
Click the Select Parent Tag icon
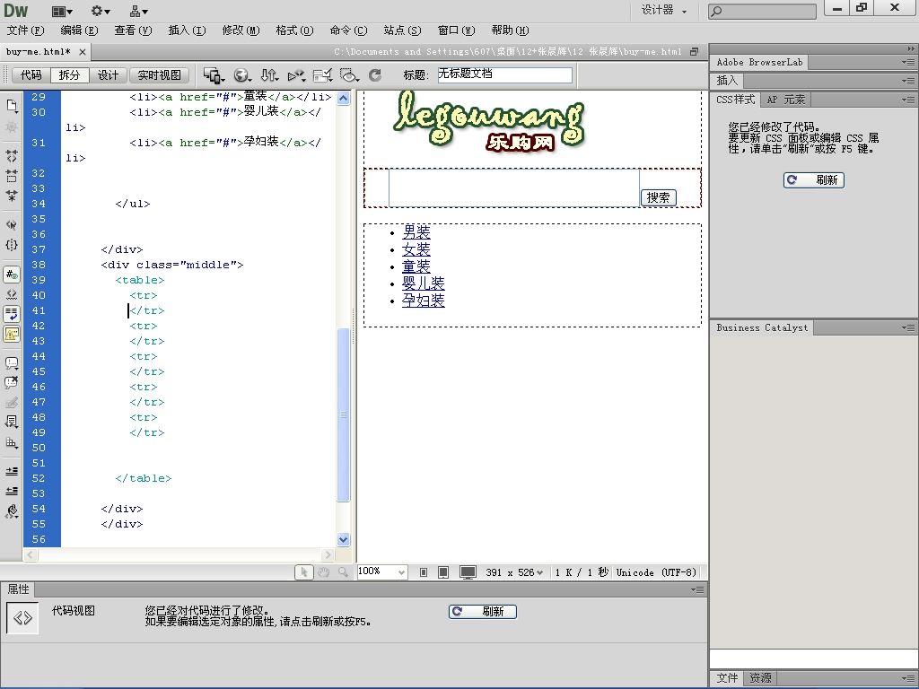[x=12, y=225]
